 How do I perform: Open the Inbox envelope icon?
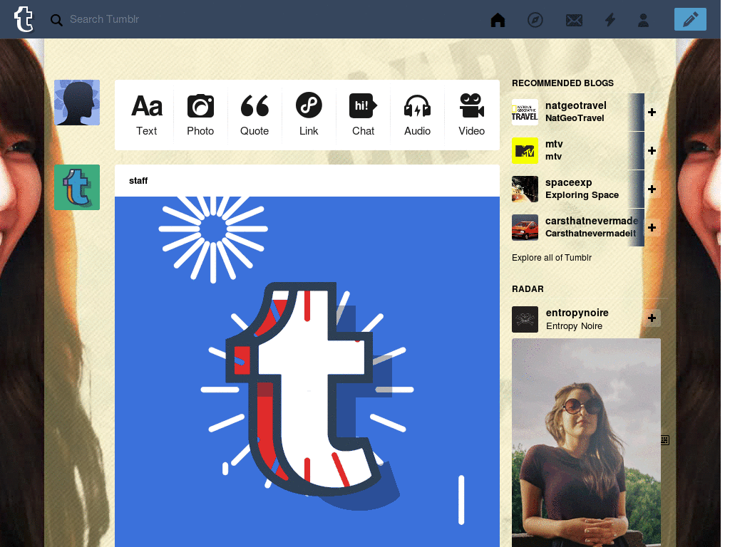click(574, 20)
